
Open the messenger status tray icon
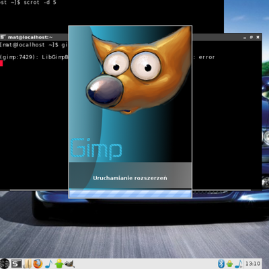(229, 264)
